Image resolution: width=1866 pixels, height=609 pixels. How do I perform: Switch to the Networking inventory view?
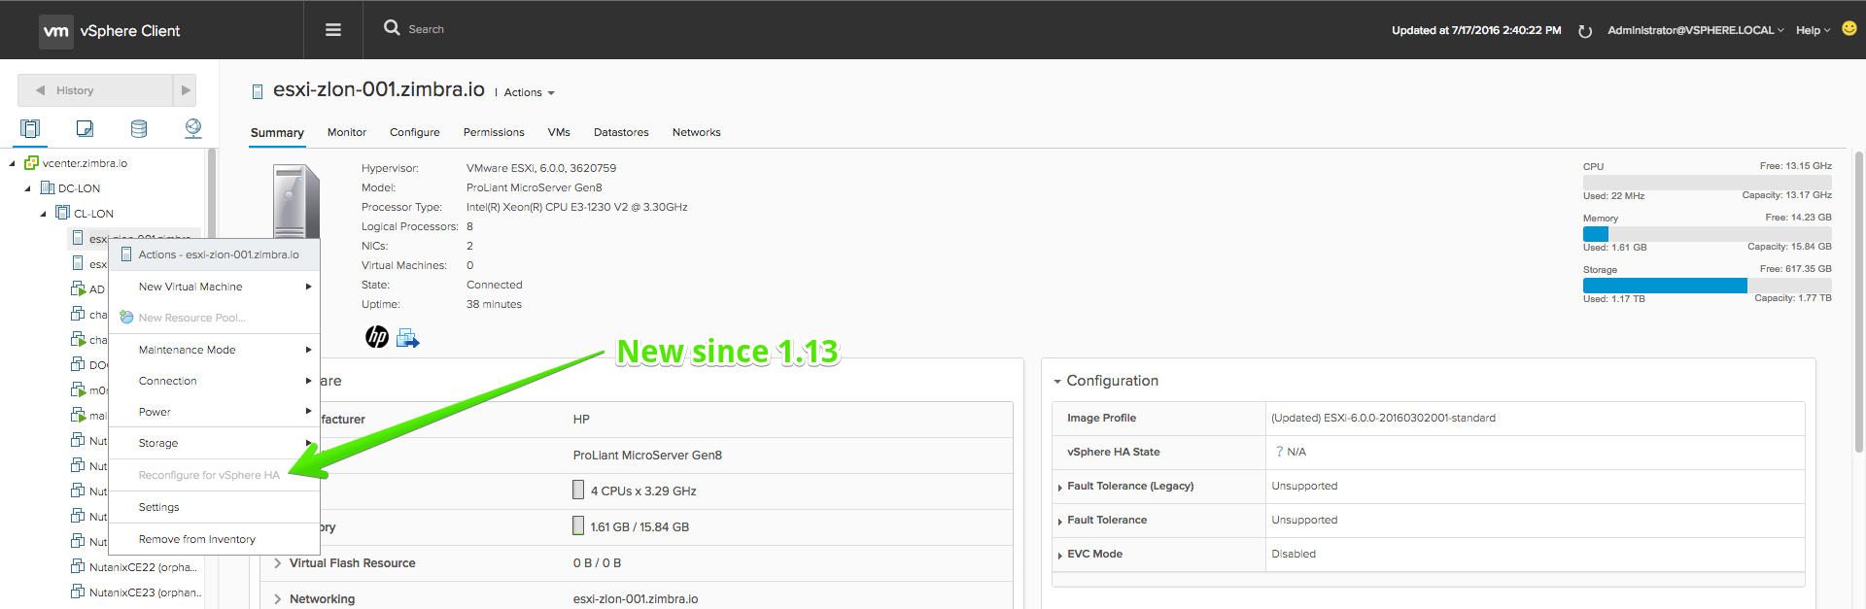[193, 128]
